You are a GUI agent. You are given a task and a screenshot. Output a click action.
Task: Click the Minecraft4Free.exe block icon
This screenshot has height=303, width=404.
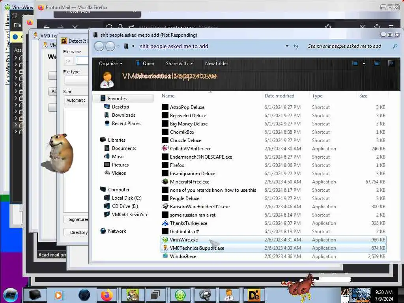(x=165, y=181)
